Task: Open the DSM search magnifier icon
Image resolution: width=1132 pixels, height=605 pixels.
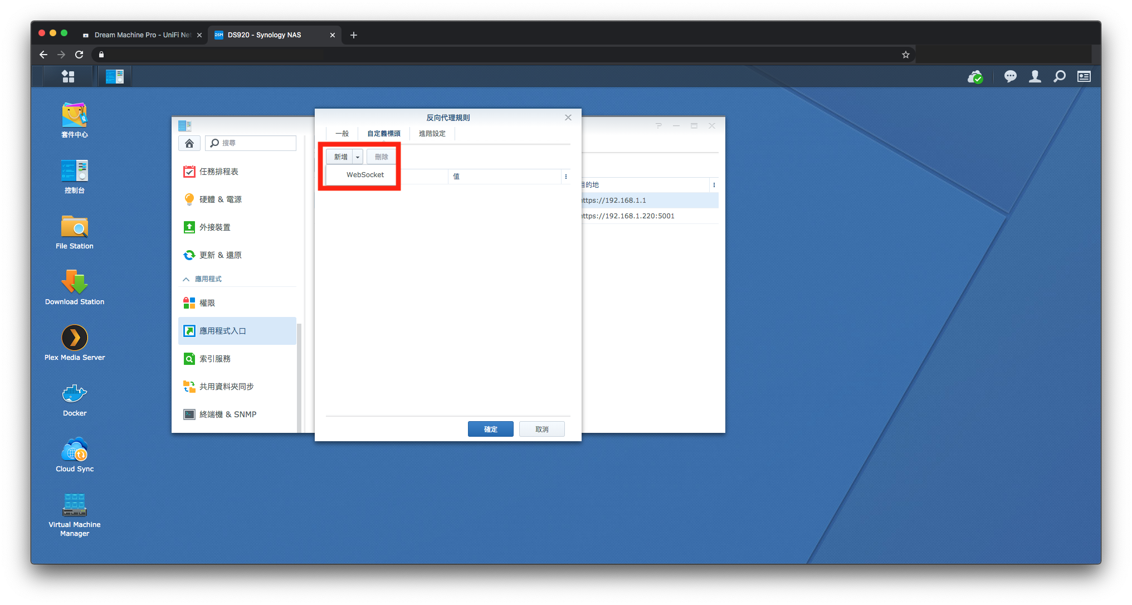Action: point(1060,76)
